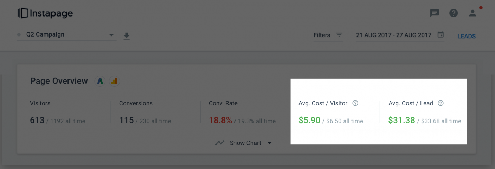The height and width of the screenshot is (169, 495).
Task: Open the user account profile icon
Action: [x=472, y=13]
